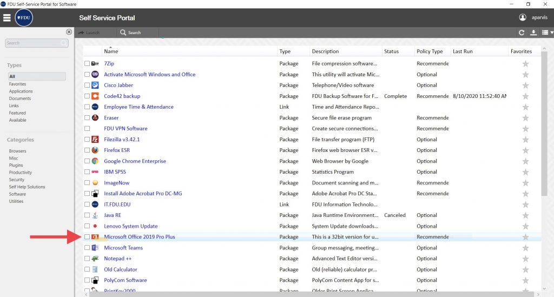Sort by the Policy Type column
The image size is (554, 297).
[x=430, y=51]
